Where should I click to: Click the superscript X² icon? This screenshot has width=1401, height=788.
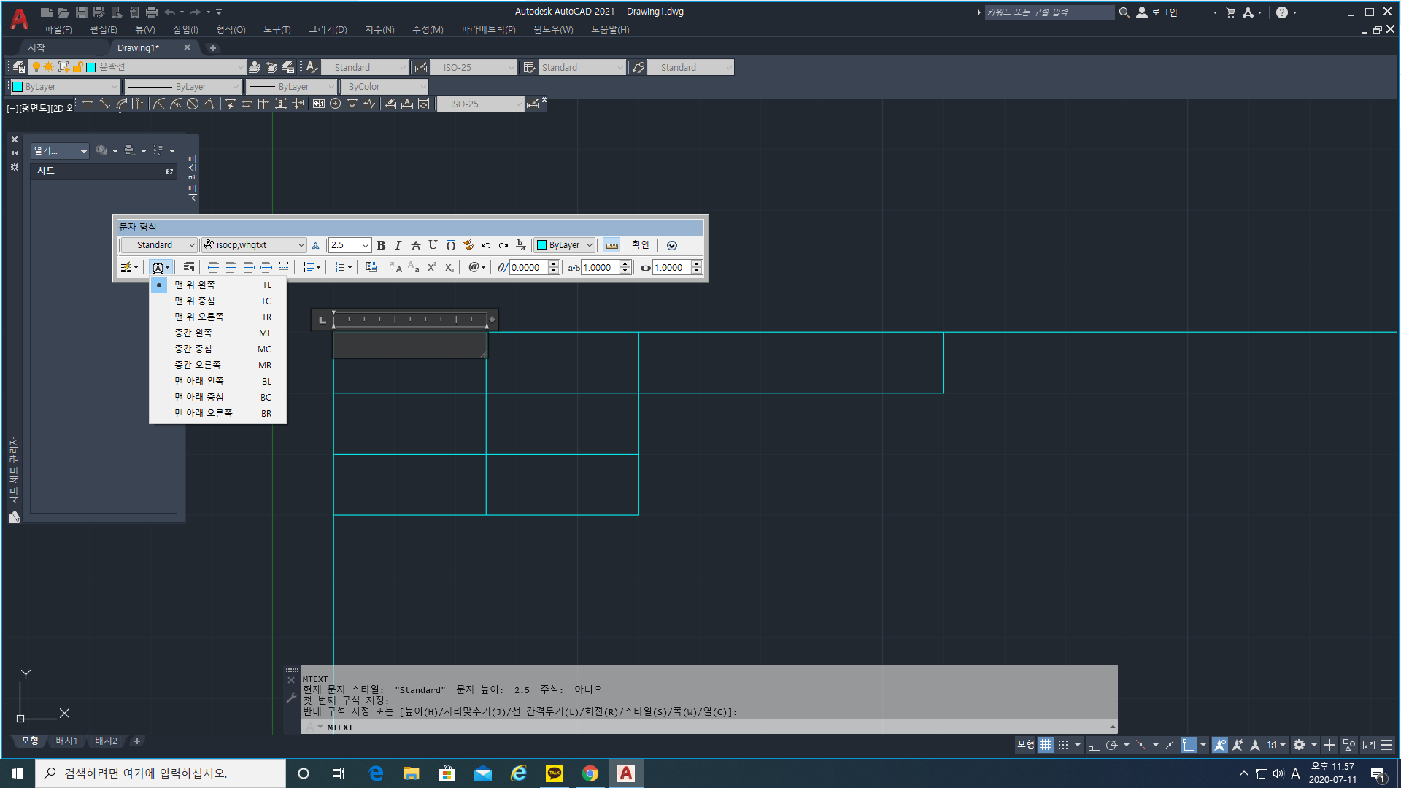click(x=431, y=268)
